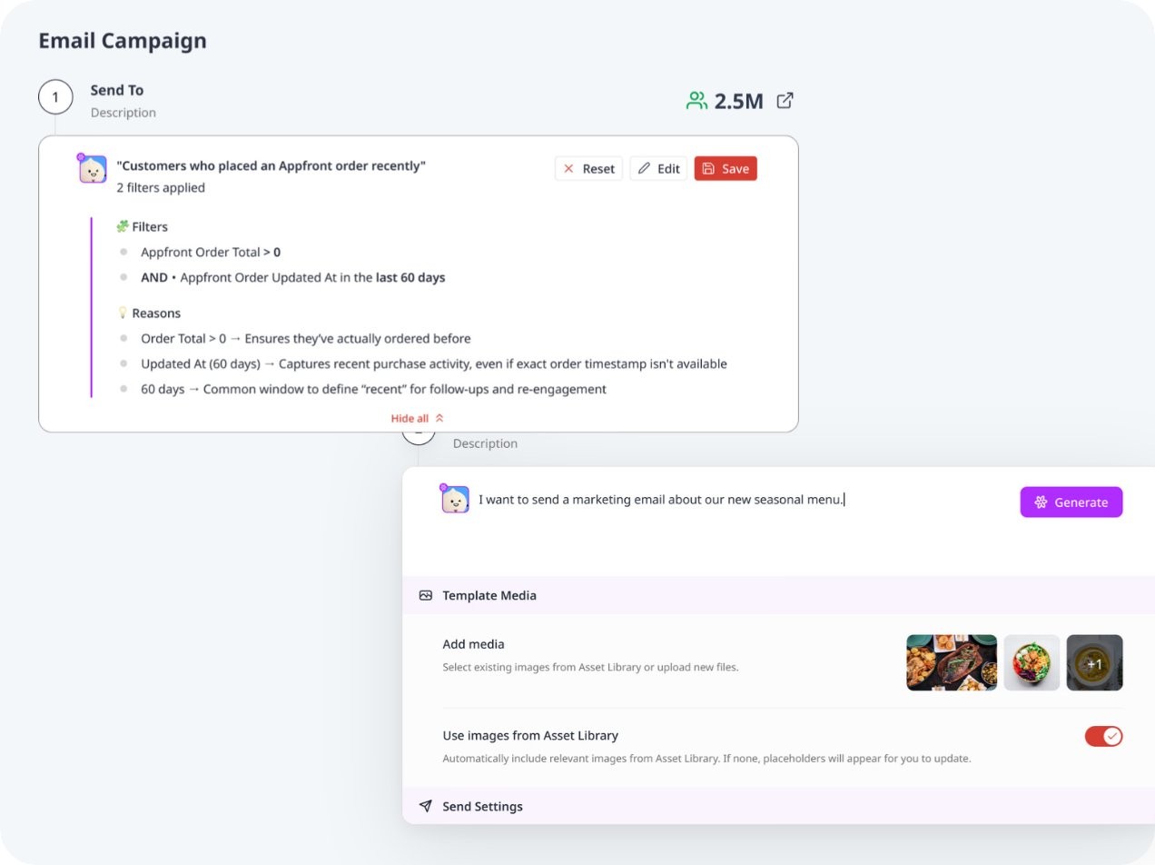Click the assistant avatar beside the audience query

(x=93, y=168)
